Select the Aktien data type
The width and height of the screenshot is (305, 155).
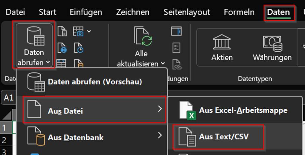222,47
